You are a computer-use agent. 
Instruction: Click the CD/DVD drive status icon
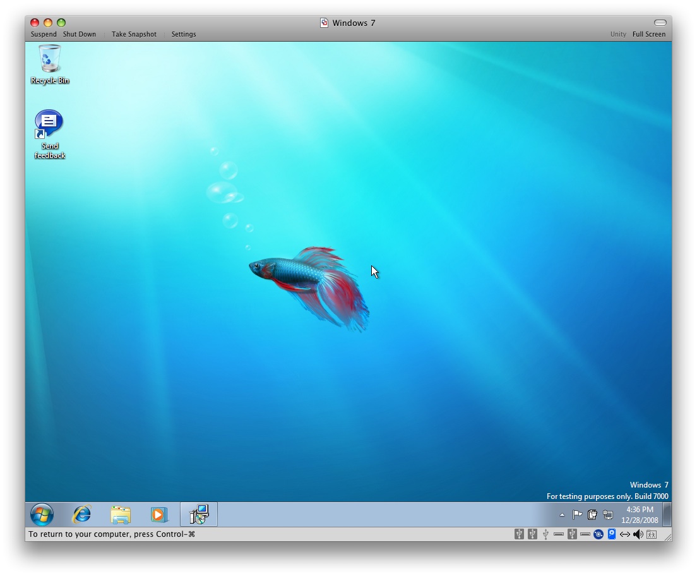click(x=599, y=534)
